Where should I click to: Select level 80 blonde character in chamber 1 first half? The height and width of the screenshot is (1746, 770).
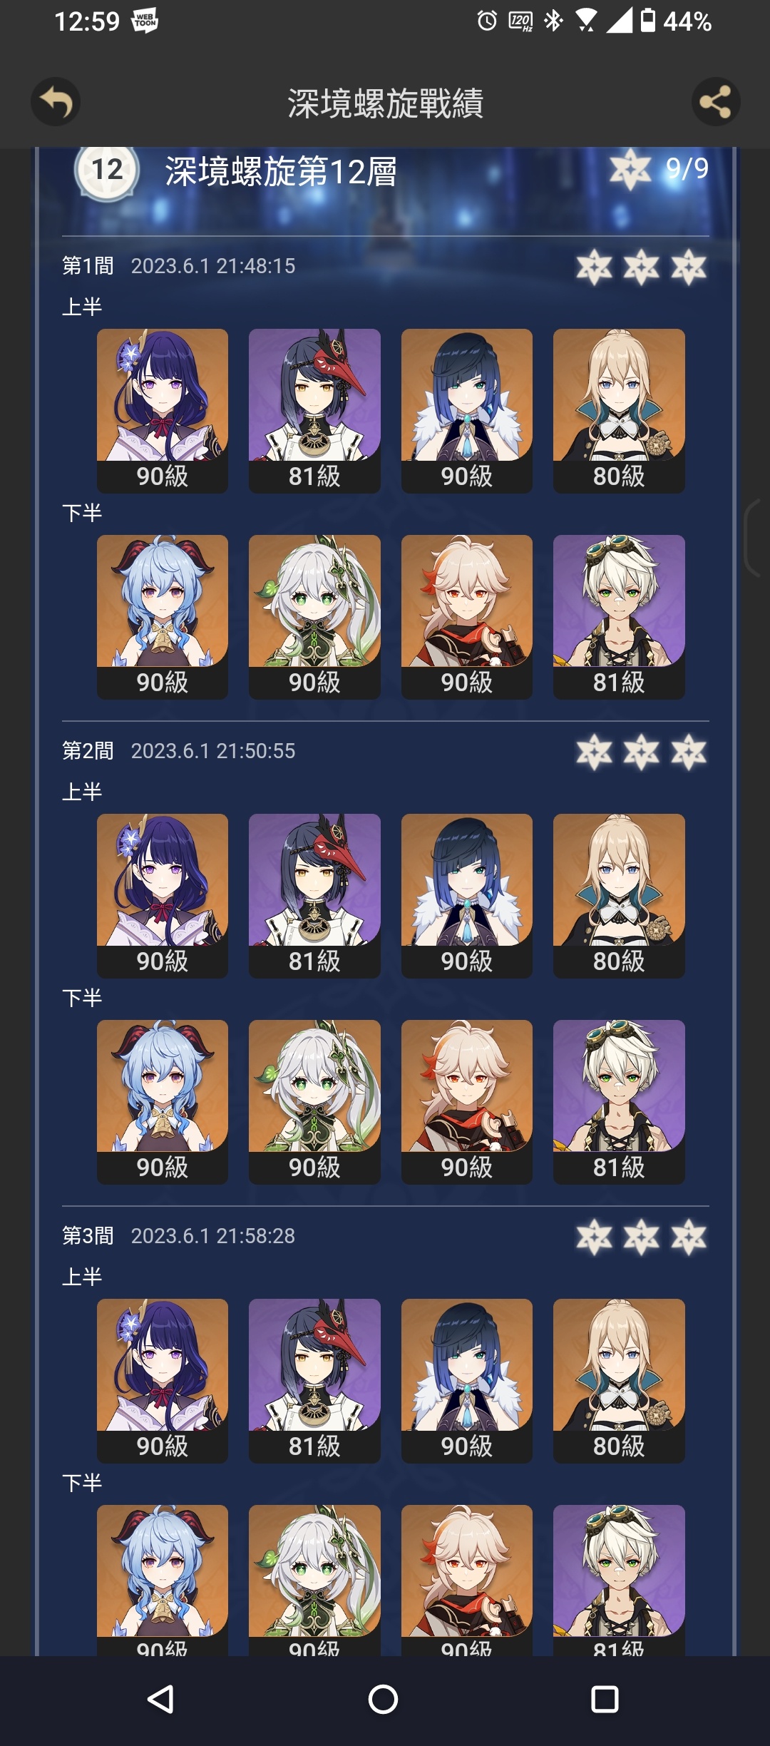[619, 411]
